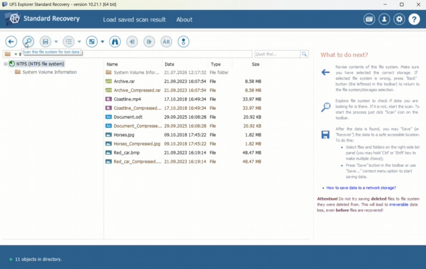The height and width of the screenshot is (269, 426).
Task: Select the Red_car_Compressed.... file
Action: point(183,161)
